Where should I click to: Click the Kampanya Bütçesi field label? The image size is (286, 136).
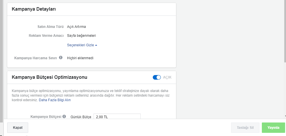(46, 116)
